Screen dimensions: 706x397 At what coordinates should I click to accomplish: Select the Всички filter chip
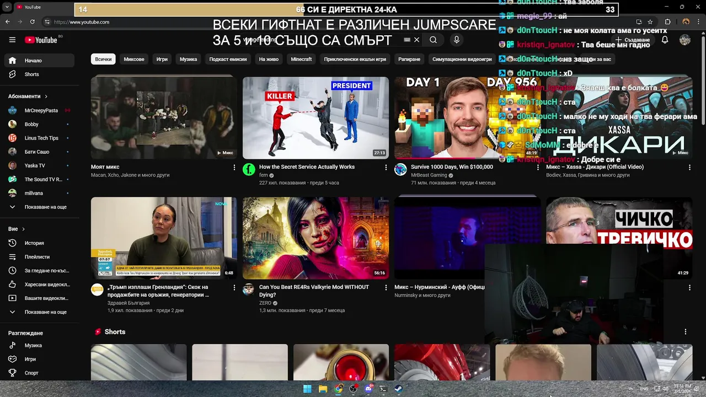pyautogui.click(x=103, y=59)
